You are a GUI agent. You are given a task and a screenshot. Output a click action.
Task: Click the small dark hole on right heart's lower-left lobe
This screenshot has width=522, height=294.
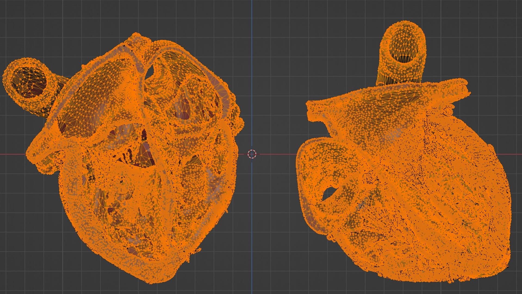click(329, 192)
